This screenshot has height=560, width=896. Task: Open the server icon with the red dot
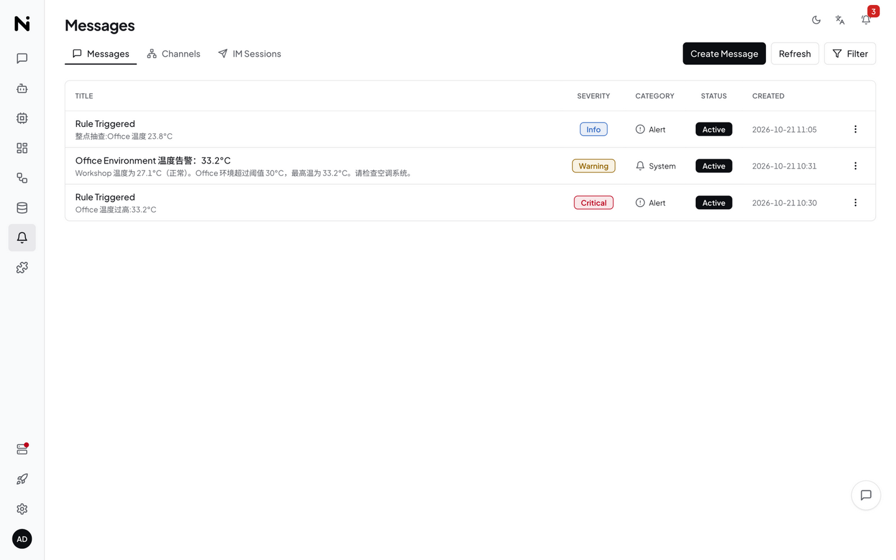click(22, 449)
